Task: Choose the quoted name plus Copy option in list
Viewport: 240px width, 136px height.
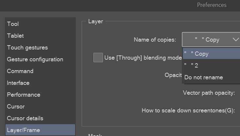Action: (211, 53)
